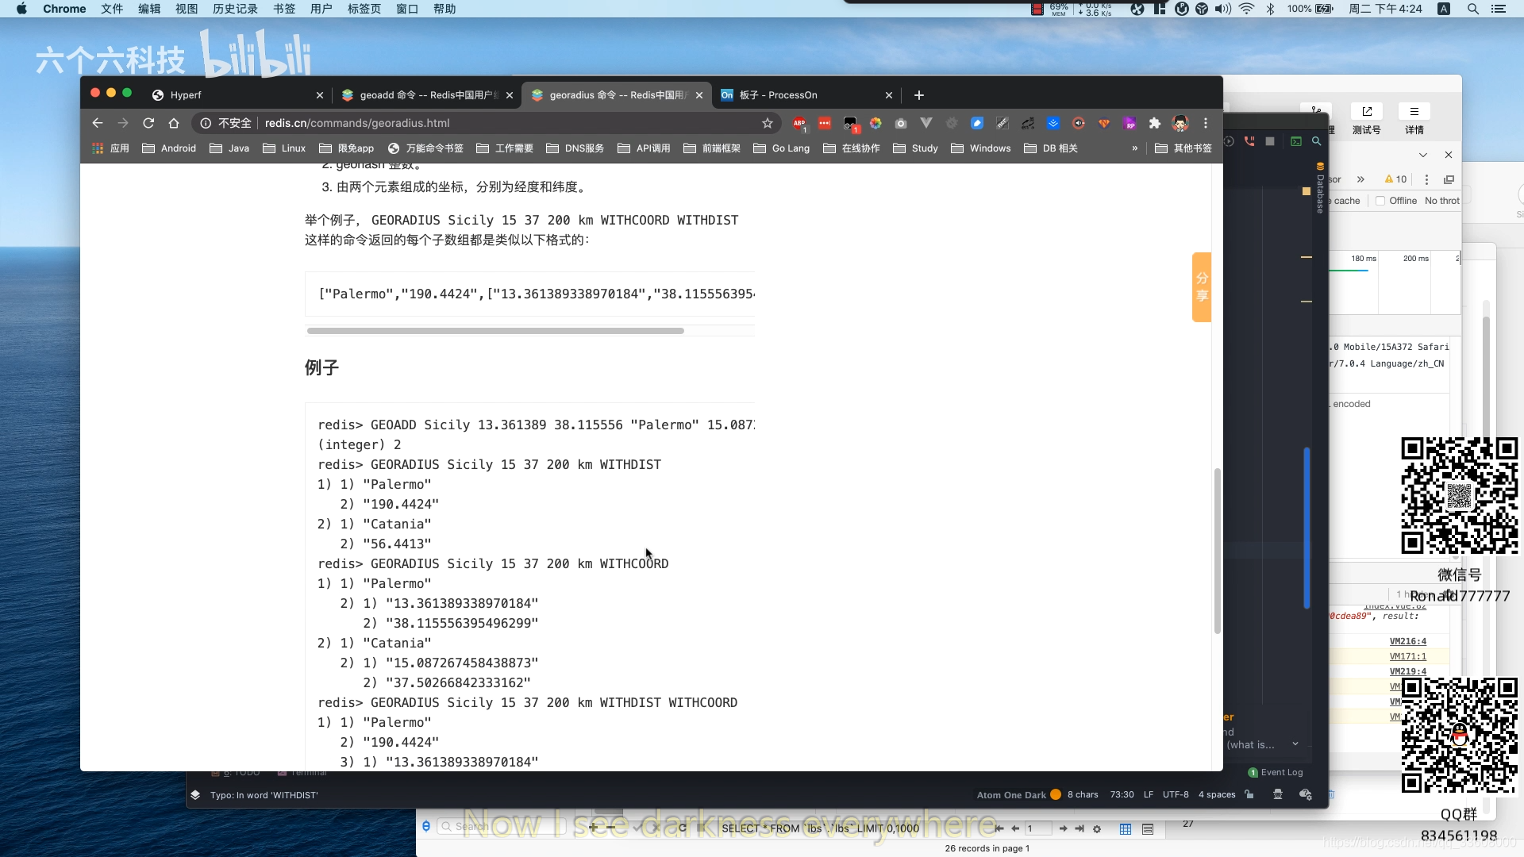This screenshot has height=857, width=1524.
Task: Expand the hidden bookmarks overflow chevron
Action: 1134,148
